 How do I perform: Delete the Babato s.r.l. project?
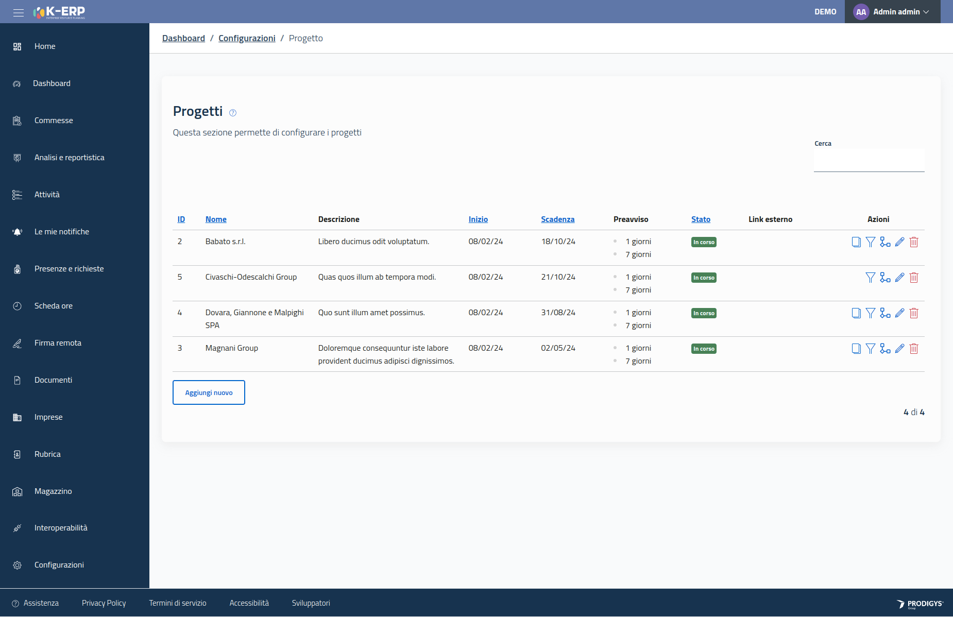[x=914, y=242]
